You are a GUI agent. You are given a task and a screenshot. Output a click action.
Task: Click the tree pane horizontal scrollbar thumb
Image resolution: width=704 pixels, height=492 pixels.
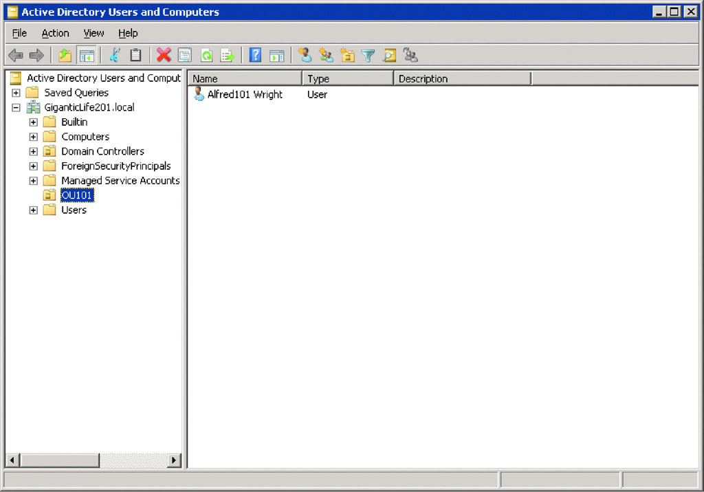pos(60,460)
